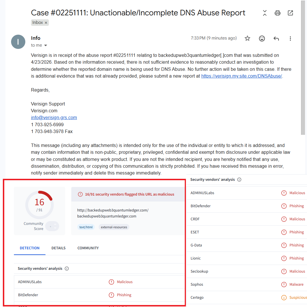Open the three-dot more options menu
Image resolution: width=307 pixels, height=307 pixels.
point(290,38)
